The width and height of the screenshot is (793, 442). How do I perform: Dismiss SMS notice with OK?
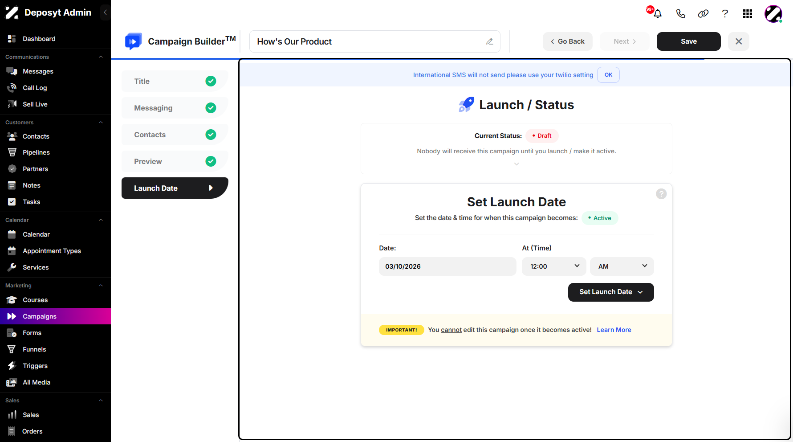point(608,75)
